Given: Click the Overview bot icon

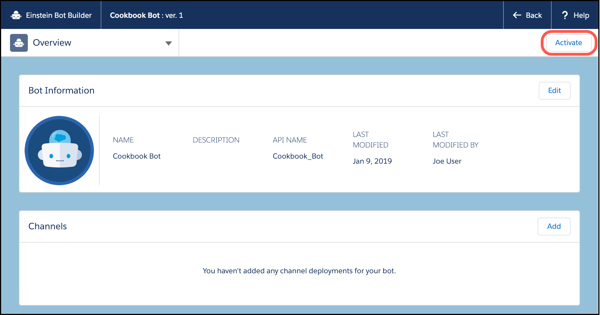Looking at the screenshot, I should coord(19,43).
